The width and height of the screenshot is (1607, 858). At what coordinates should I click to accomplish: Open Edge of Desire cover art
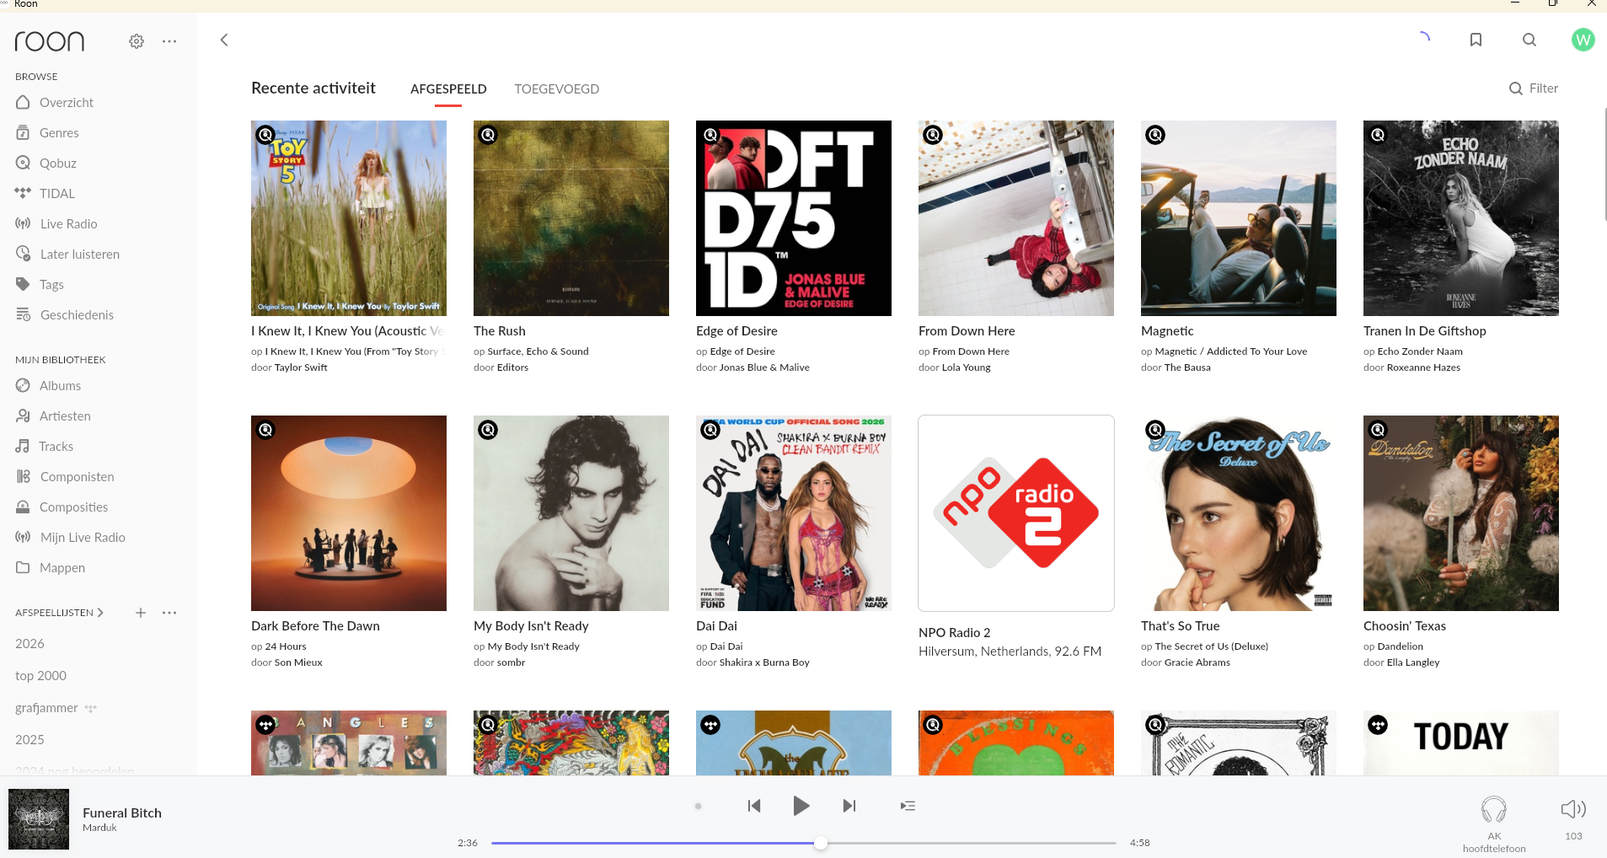point(794,218)
